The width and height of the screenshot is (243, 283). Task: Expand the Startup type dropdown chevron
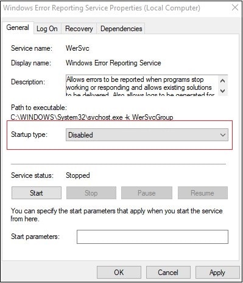223,135
